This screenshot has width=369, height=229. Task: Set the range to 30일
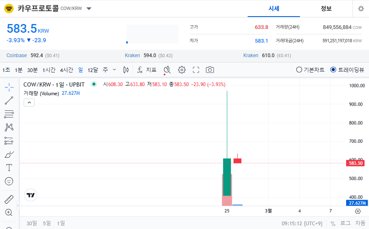[32, 223]
